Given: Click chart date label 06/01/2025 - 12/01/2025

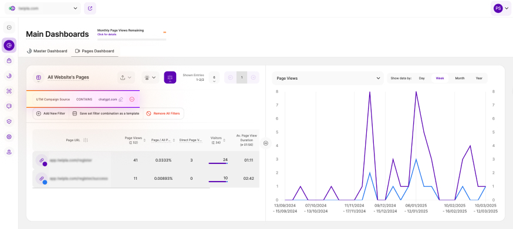Looking at the screenshot, I should click(416, 209).
